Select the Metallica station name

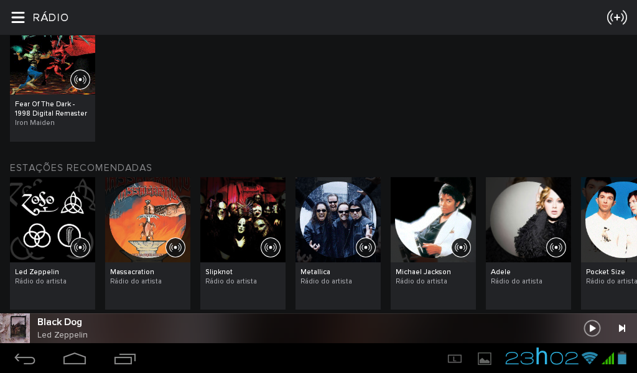pyautogui.click(x=315, y=272)
